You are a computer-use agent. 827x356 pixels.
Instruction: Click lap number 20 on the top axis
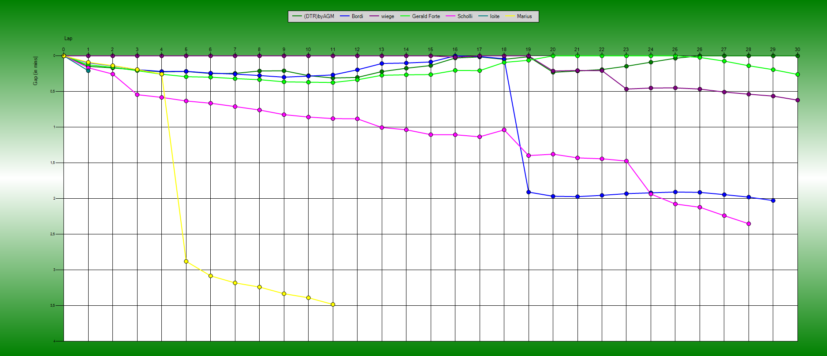(x=553, y=50)
